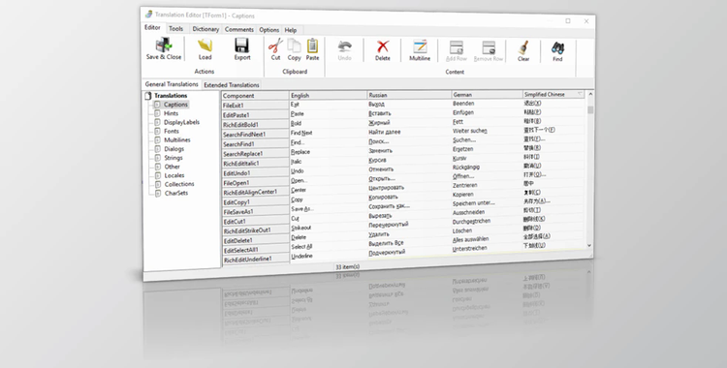Select the FileExit1 component row header
The width and height of the screenshot is (727, 368).
tap(255, 106)
